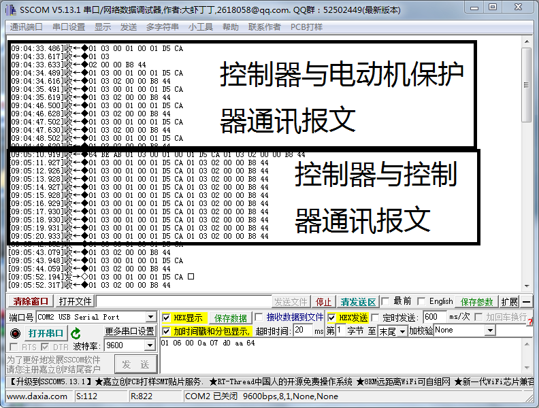Click the receive log scroll down arrow
539x408 pixels.
(526, 286)
